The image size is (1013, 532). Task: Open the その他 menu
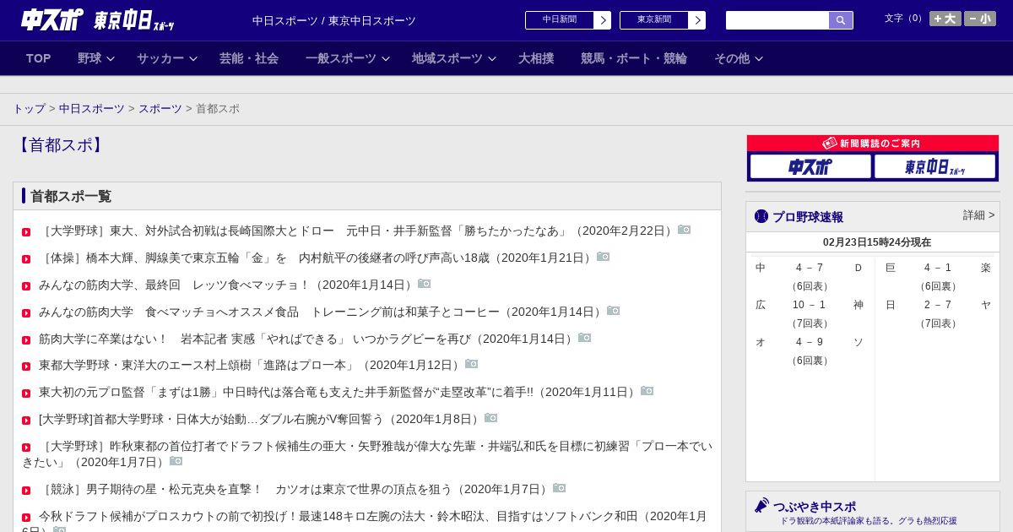pos(732,58)
